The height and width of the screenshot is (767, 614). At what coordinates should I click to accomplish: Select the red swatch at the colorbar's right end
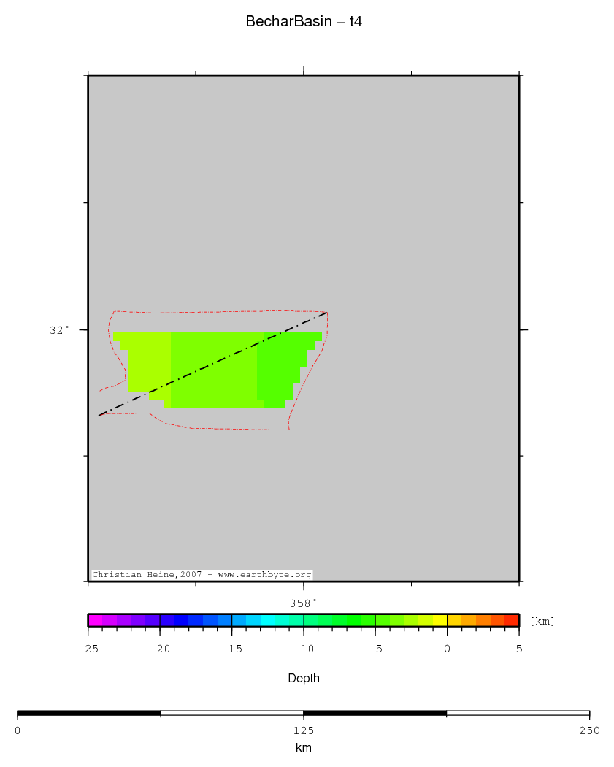[512, 620]
